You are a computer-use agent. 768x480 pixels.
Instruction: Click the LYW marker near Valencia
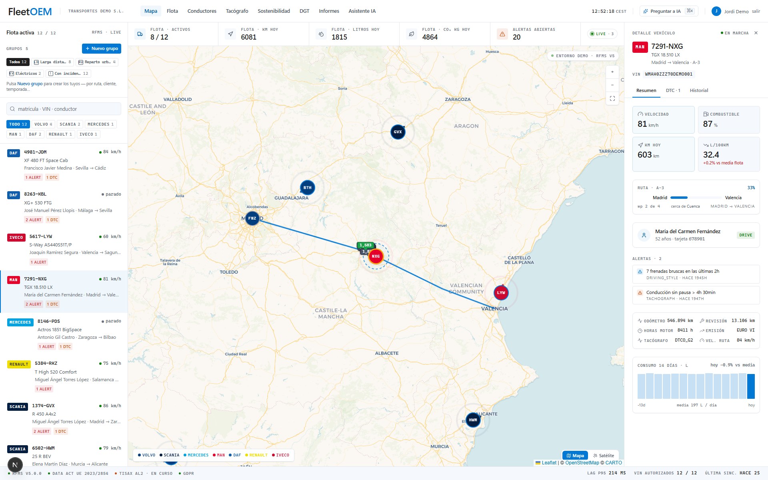501,293
